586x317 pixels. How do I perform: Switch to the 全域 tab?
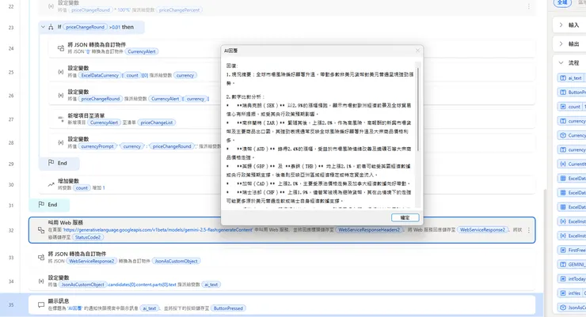(x=562, y=2)
